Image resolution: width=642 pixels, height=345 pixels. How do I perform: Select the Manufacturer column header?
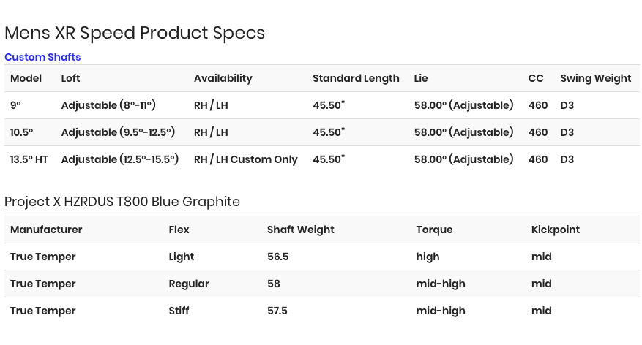click(46, 230)
